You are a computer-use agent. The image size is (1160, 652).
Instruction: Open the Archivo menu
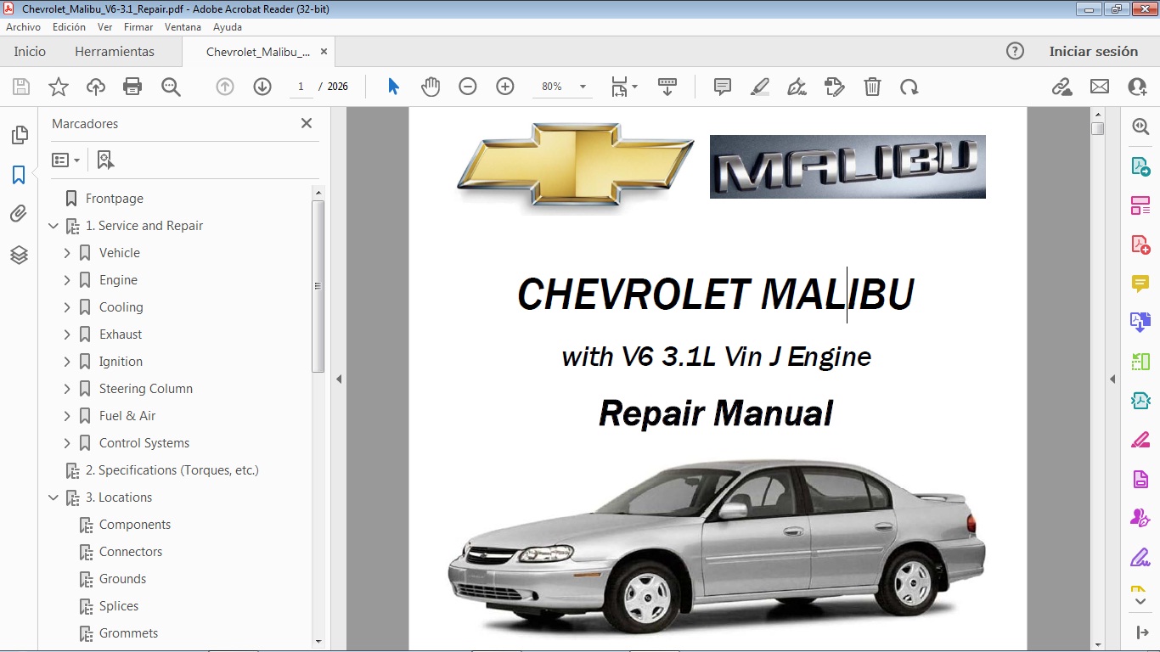click(24, 27)
